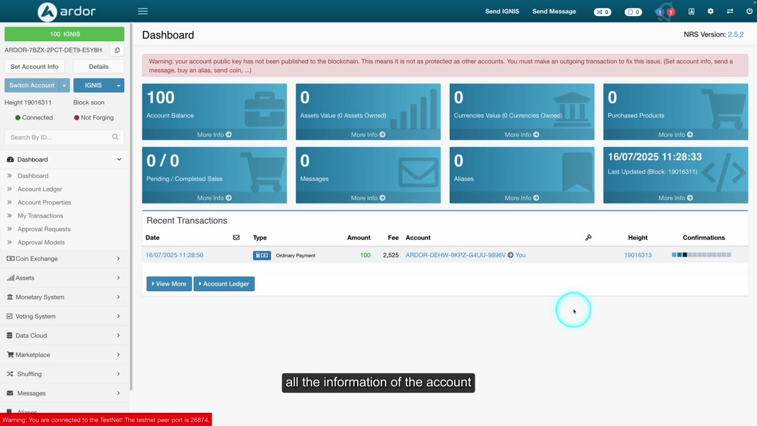Expand Shuffling menu
The image size is (757, 426).
coord(64,374)
